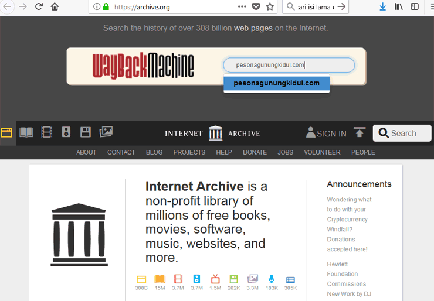Submit browser search with arrow button
The width and height of the screenshot is (434, 301).
[x=341, y=6]
